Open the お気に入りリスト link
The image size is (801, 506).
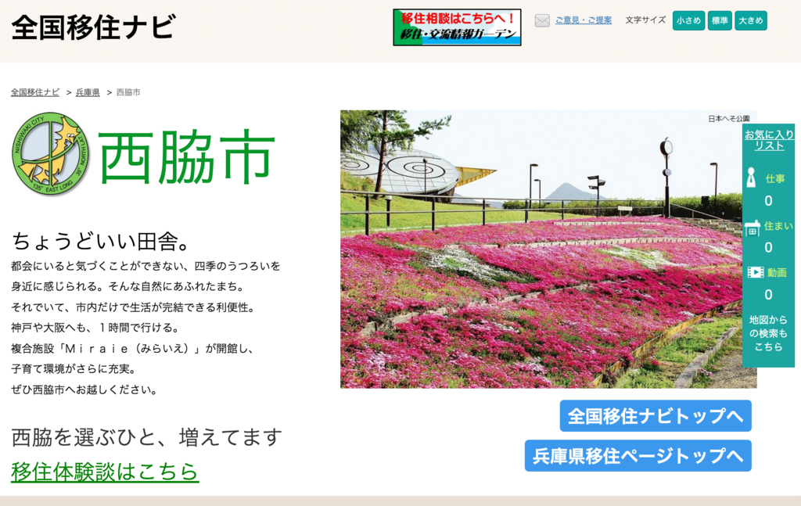pos(769,140)
